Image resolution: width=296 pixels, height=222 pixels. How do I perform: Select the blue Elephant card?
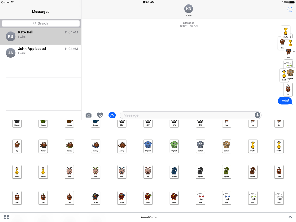click(148, 146)
